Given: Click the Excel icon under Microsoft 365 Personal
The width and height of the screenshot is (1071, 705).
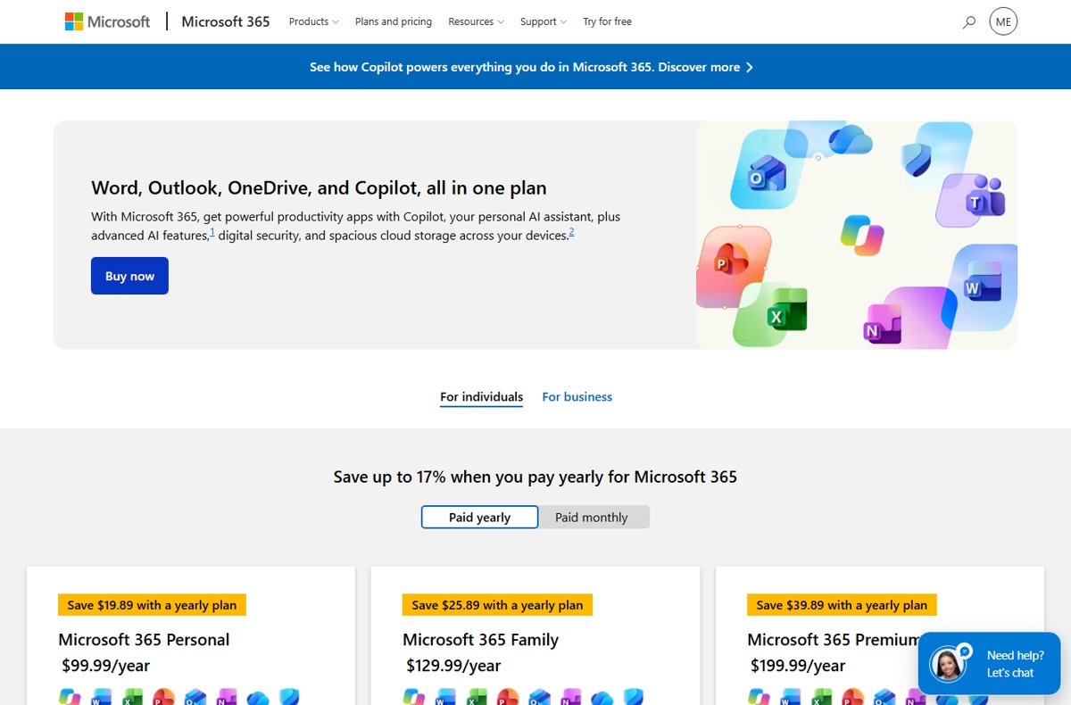Looking at the screenshot, I should (x=132, y=697).
